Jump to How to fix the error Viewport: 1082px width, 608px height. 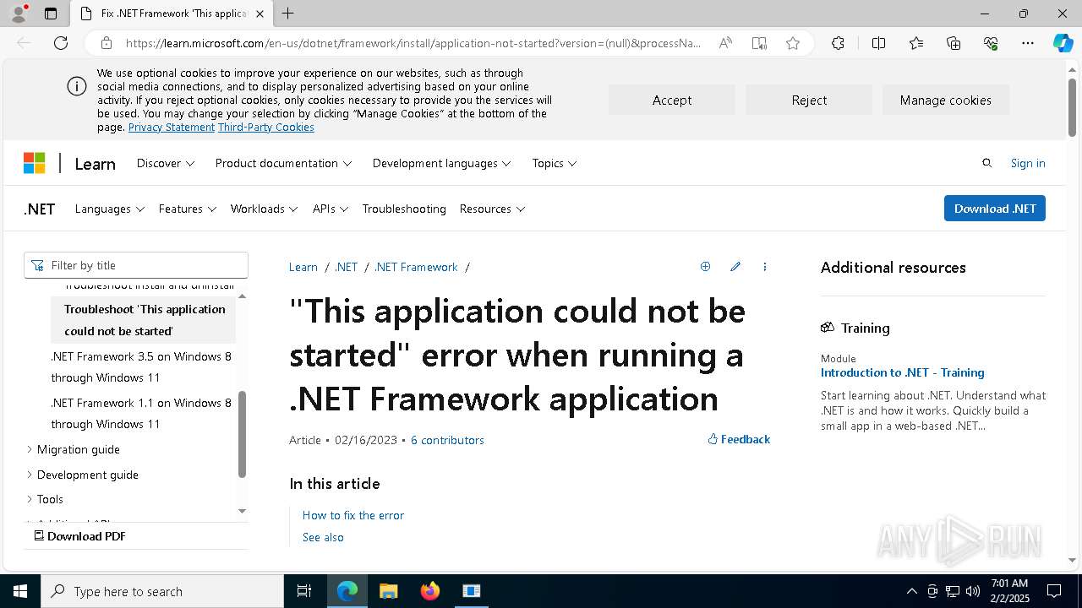click(x=353, y=515)
